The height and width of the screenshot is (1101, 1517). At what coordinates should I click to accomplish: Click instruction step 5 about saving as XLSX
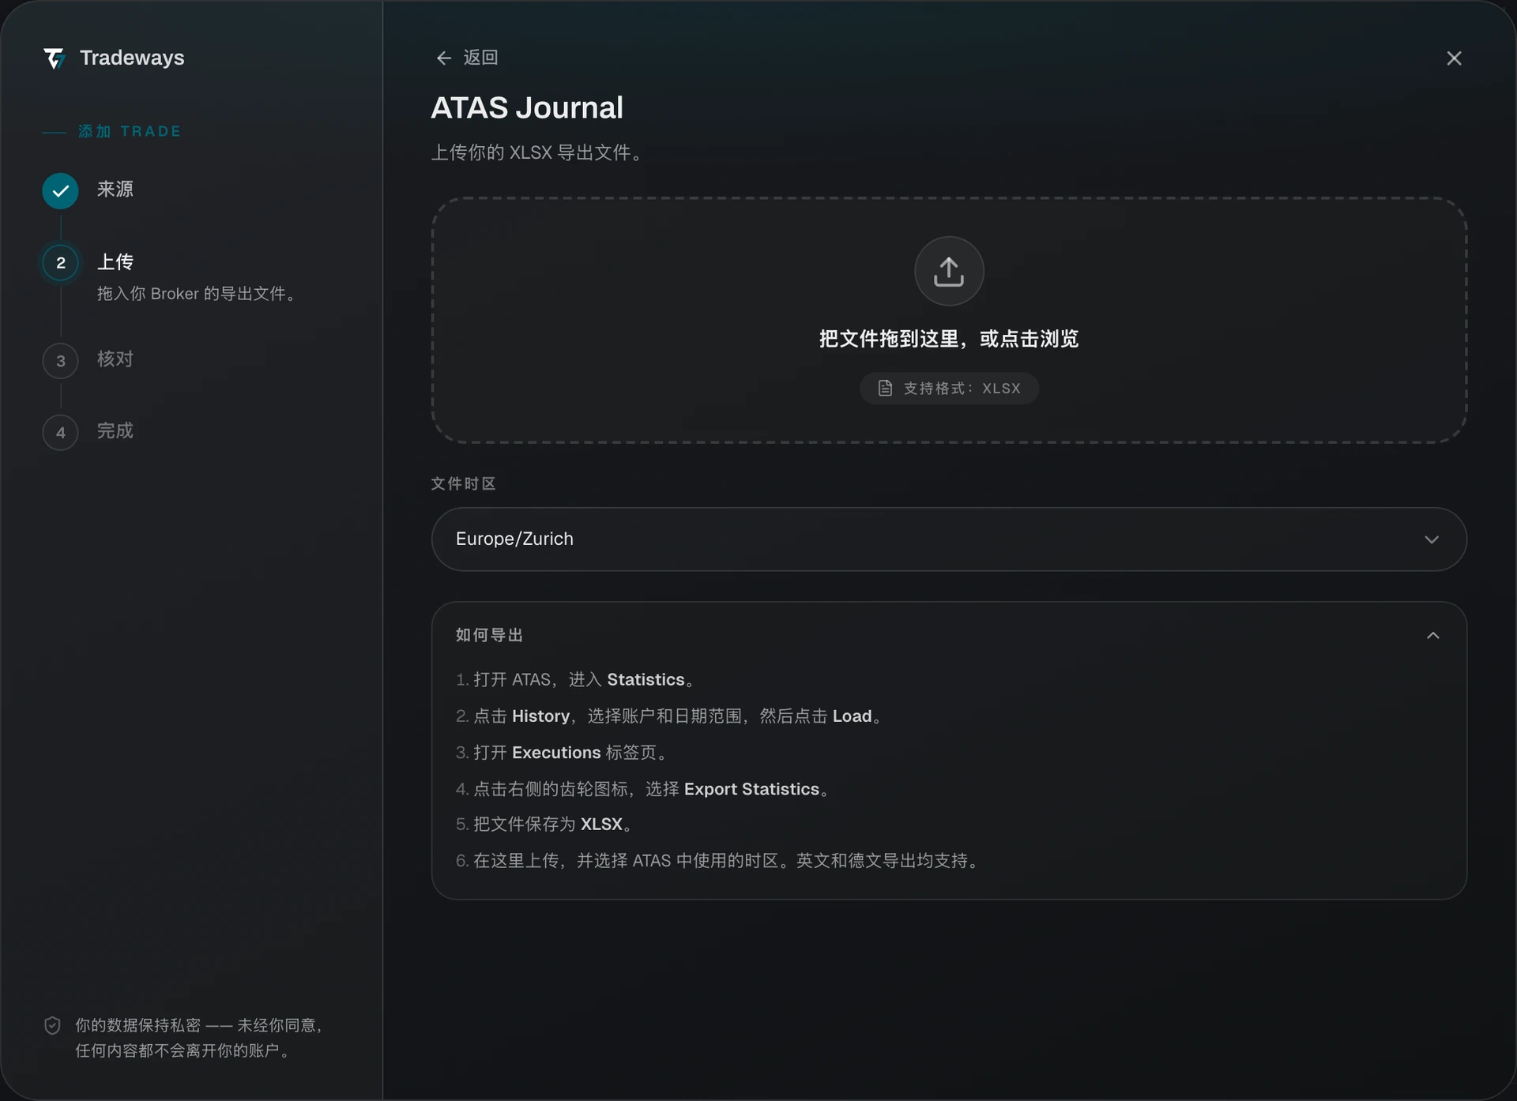(544, 824)
